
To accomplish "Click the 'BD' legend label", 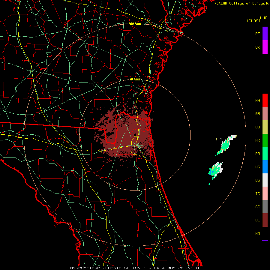I will (257, 127).
